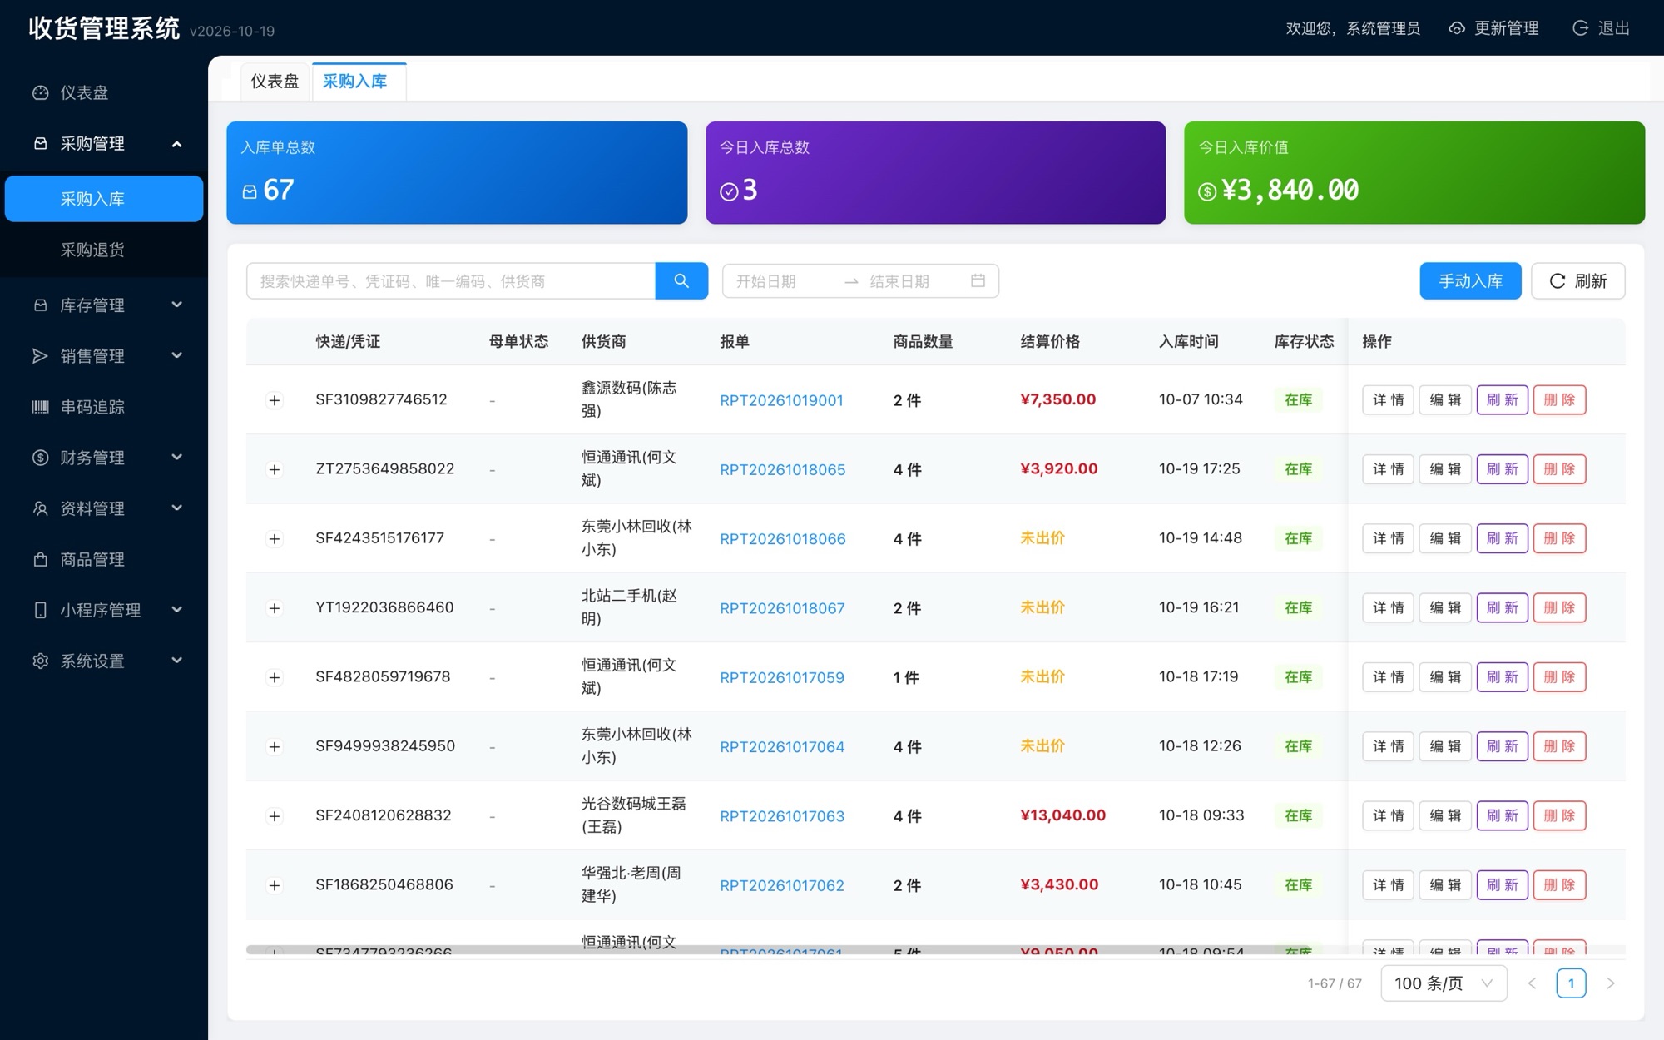The image size is (1664, 1040).
Task: Open 串码追踪 in the sidebar
Action: (104, 407)
